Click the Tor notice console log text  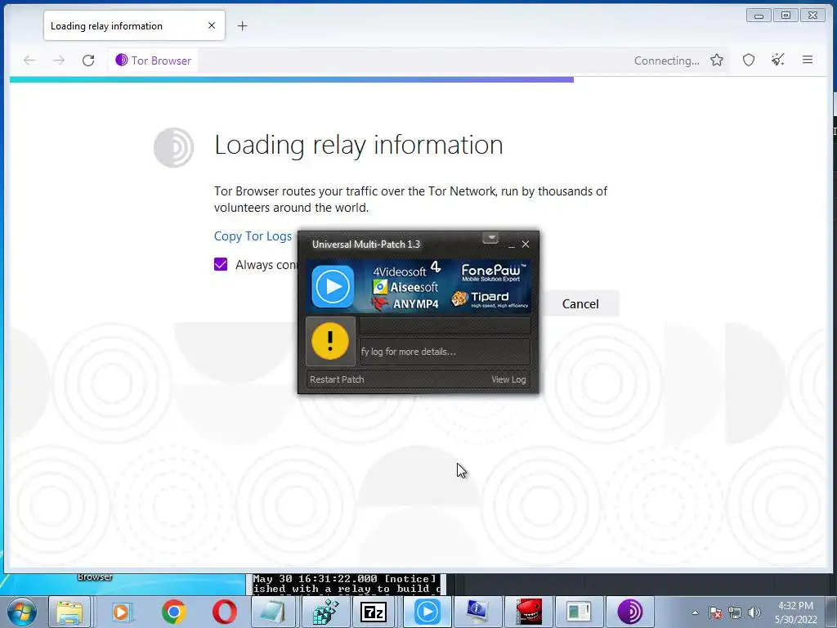click(x=346, y=584)
